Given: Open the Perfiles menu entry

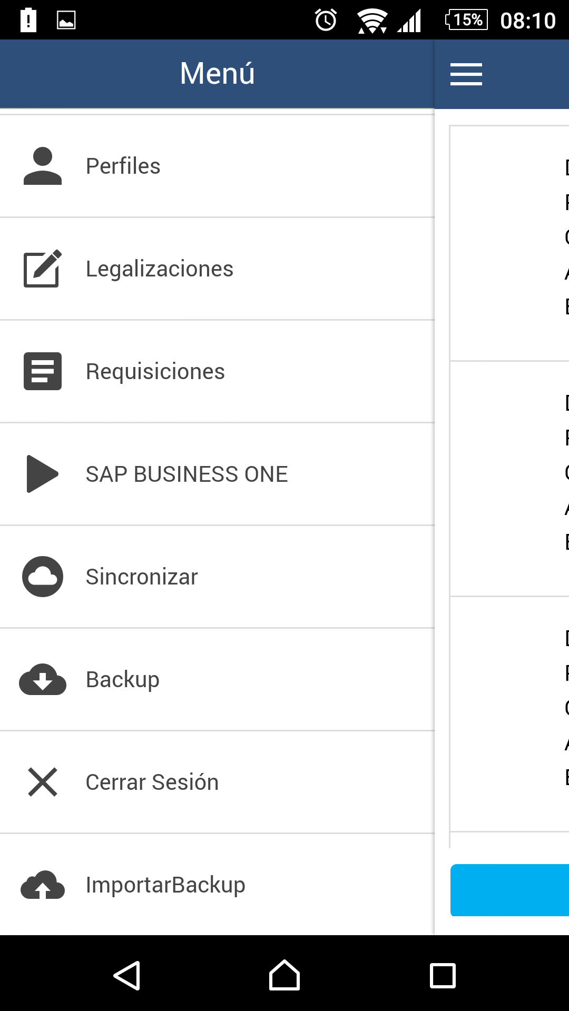Looking at the screenshot, I should click(123, 166).
